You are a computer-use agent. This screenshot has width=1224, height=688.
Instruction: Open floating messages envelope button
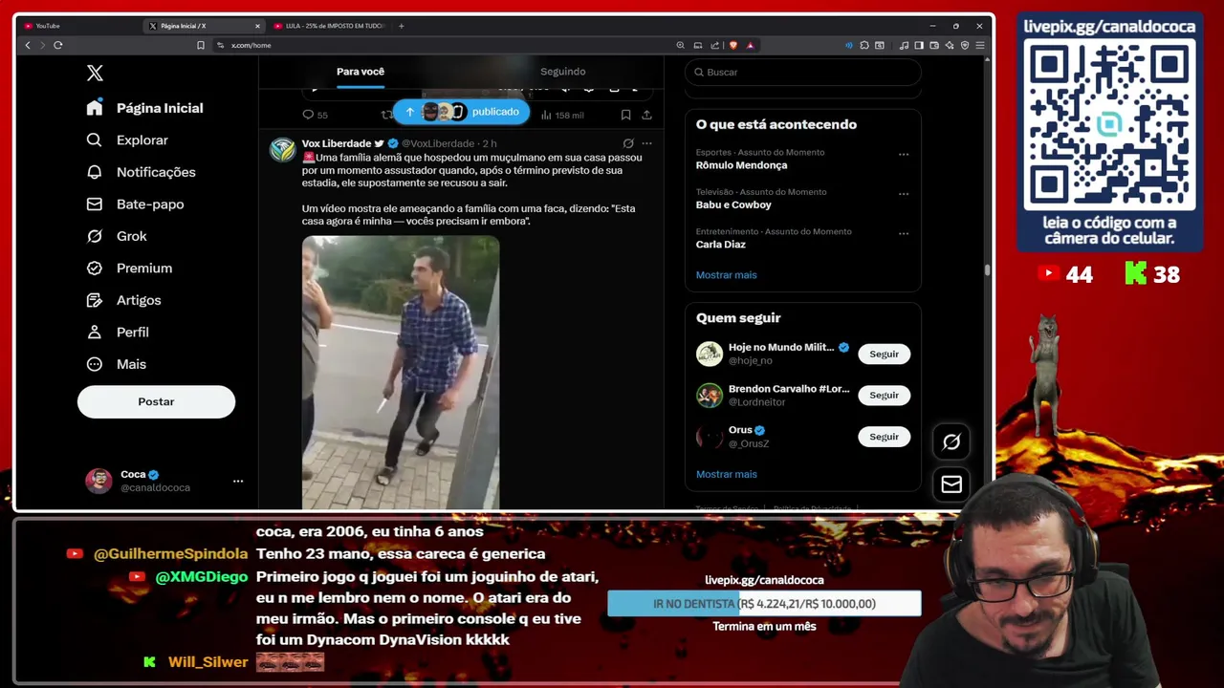click(x=951, y=484)
